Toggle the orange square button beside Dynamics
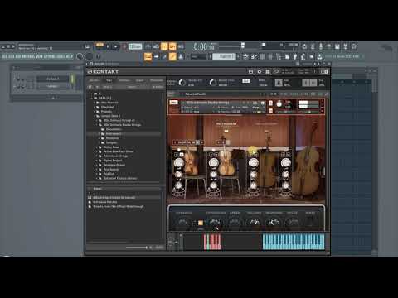 (x=201, y=223)
